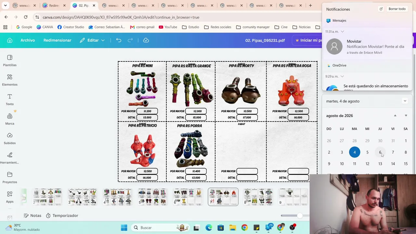Open the Herramientas side panel
The image size is (416, 234).
(x=10, y=158)
